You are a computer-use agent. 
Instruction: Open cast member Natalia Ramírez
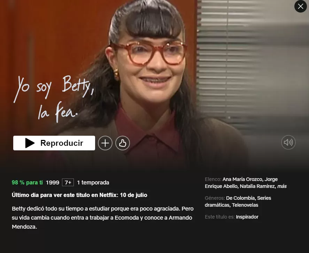tap(258, 186)
